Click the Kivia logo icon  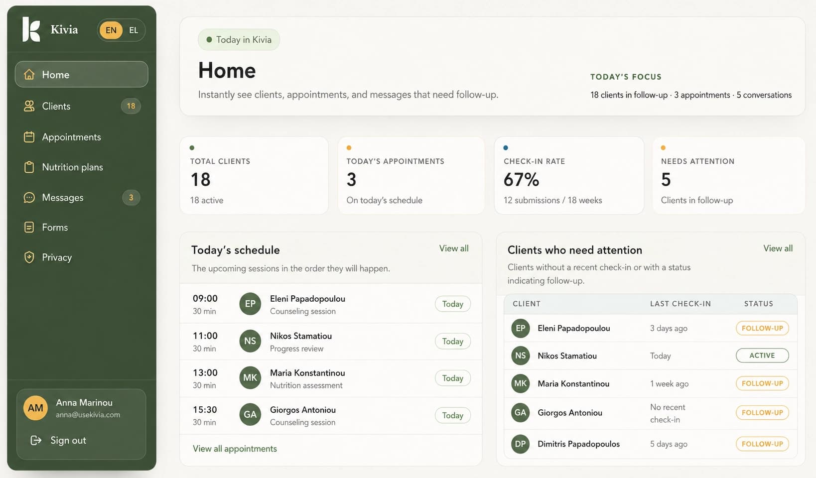coord(31,29)
